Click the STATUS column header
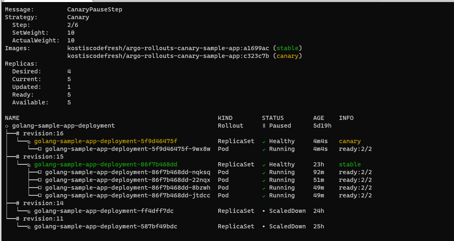Image resolution: width=454 pixels, height=241 pixels. [273, 118]
